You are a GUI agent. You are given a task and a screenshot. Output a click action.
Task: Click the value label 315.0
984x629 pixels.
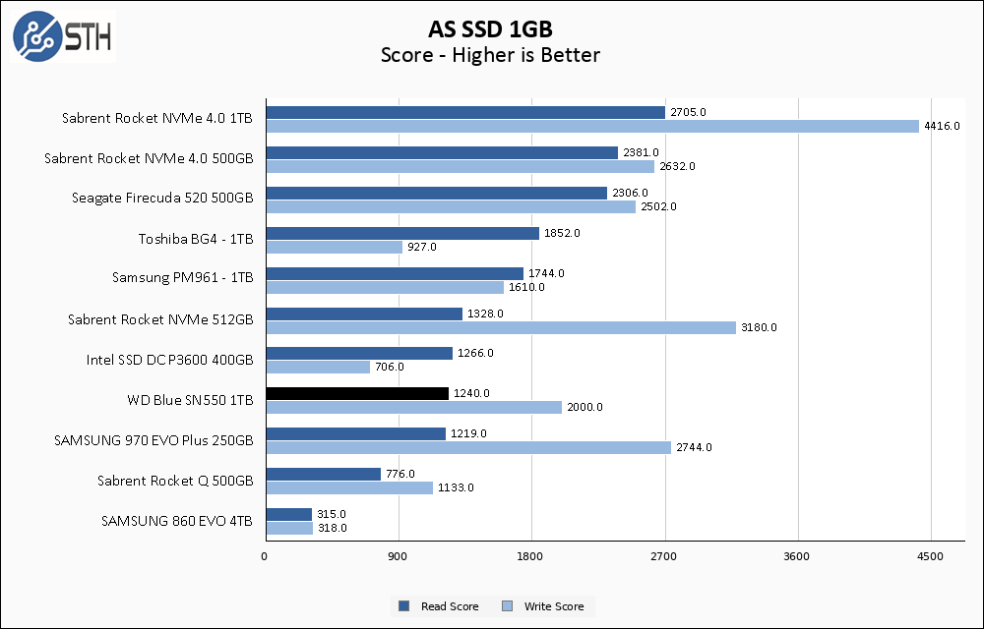pyautogui.click(x=332, y=514)
